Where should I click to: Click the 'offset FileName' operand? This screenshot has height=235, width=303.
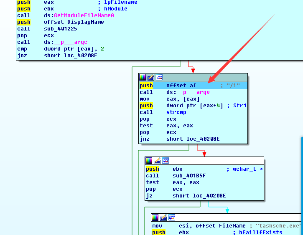click(x=221, y=226)
